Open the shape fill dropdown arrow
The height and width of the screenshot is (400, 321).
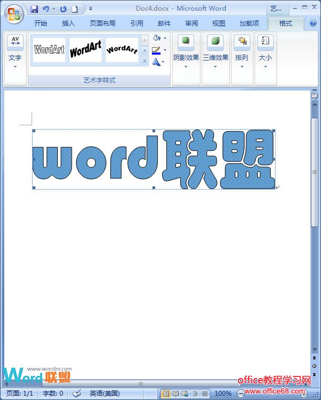point(165,38)
